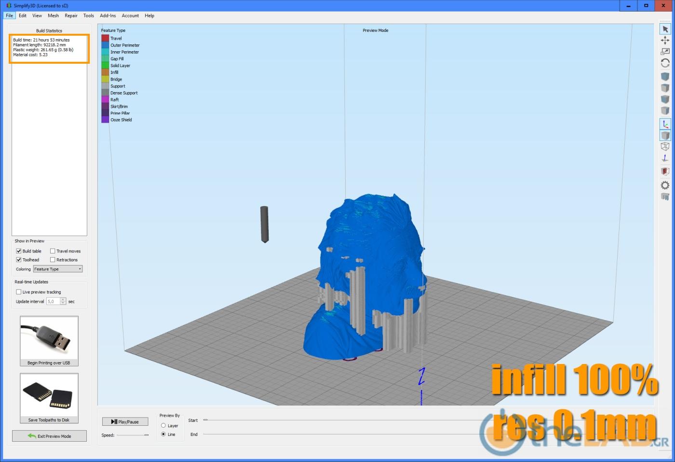Open the Account menu
The image size is (675, 462).
(x=130, y=15)
